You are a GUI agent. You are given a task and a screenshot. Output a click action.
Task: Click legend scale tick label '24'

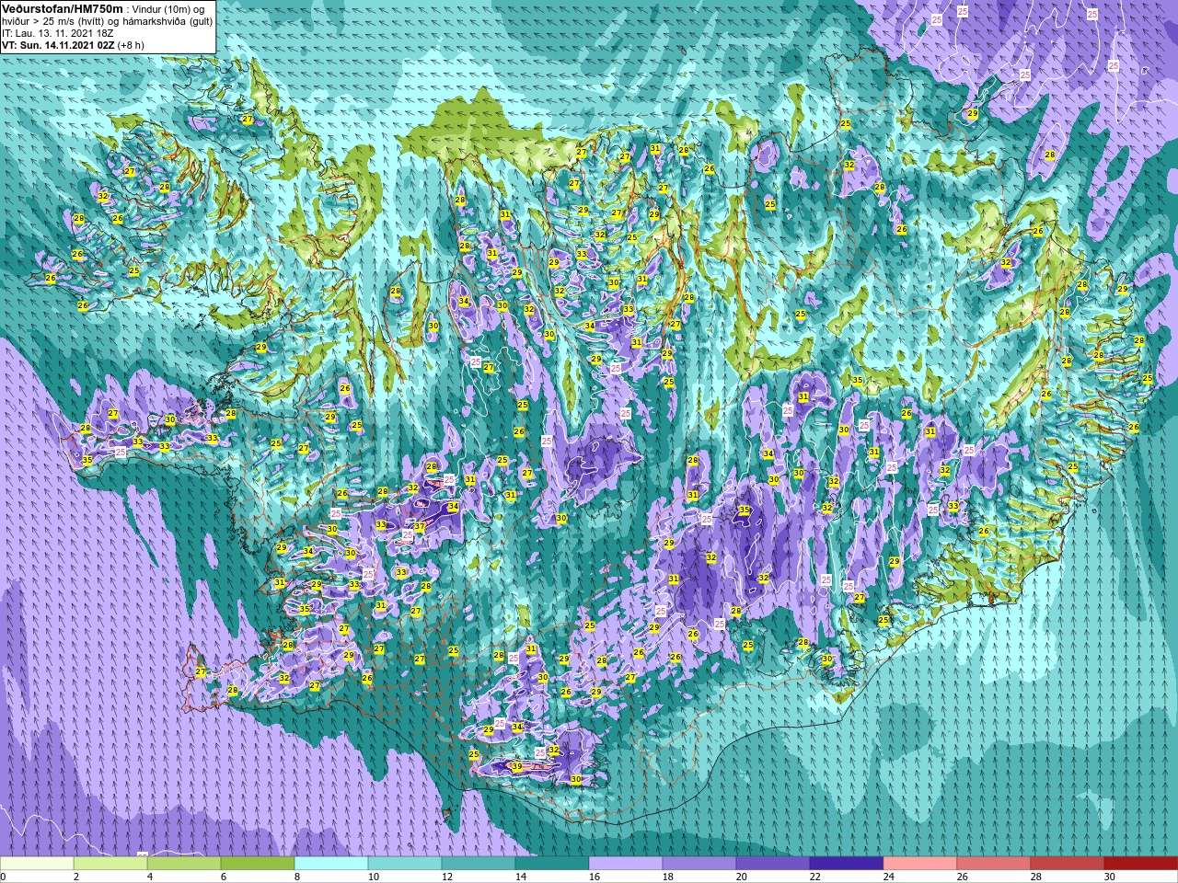(x=889, y=877)
